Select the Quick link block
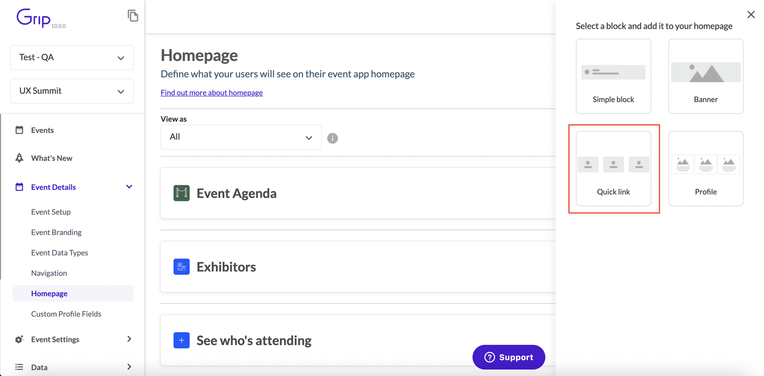Viewport: 764px width, 376px height. pyautogui.click(x=613, y=169)
